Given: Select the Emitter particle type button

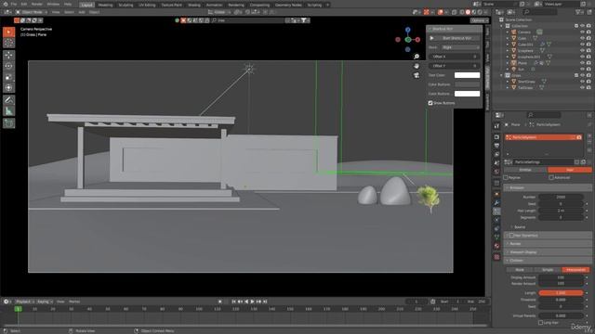Looking at the screenshot, I should point(525,170).
